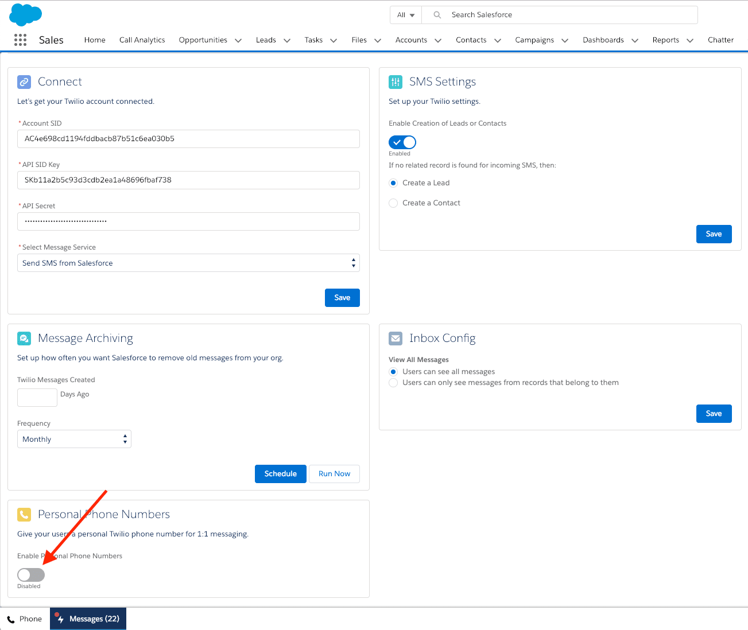Click Save in SMS Settings
Viewport: 748px width, 630px height.
pyautogui.click(x=714, y=234)
